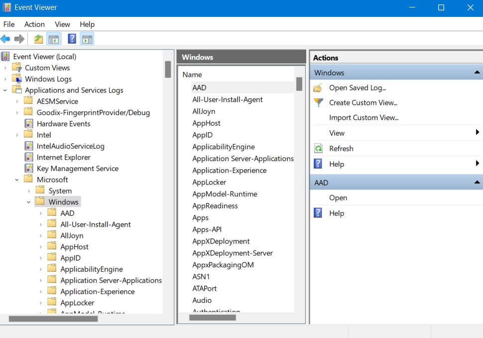Click the Key Management Service log icon
The height and width of the screenshot is (338, 483).
coord(29,169)
